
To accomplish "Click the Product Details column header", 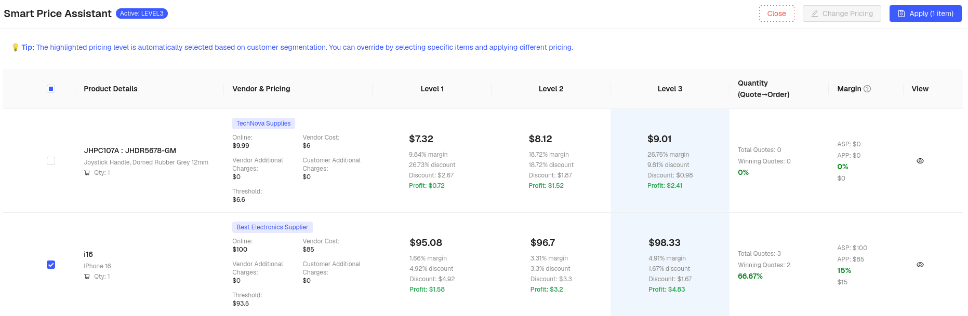I will [x=111, y=89].
